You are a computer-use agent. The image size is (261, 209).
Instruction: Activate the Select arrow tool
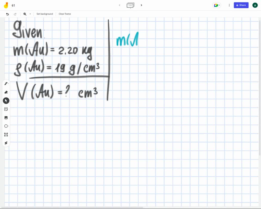(x=6, y=100)
